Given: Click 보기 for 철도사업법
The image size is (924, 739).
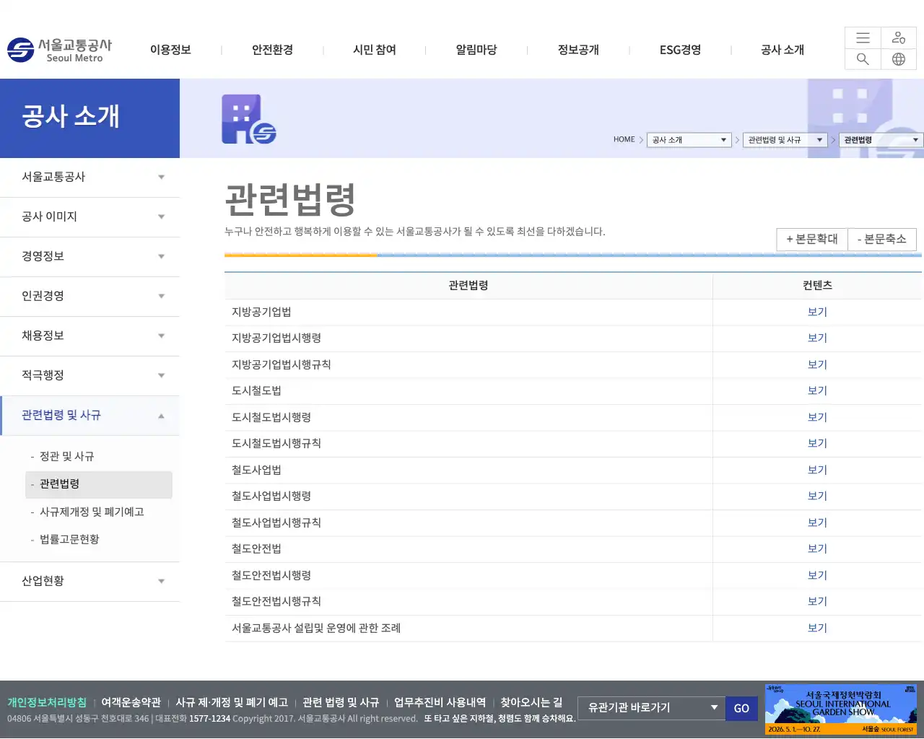Looking at the screenshot, I should [817, 471].
